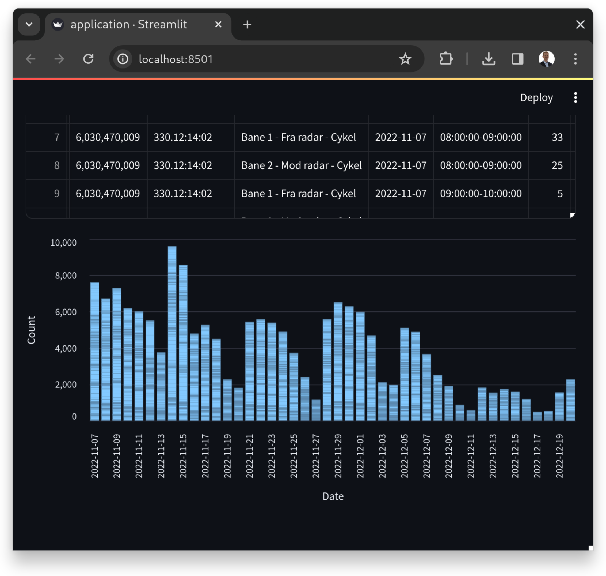
Task: Toggle the browser side panel
Action: 517,59
